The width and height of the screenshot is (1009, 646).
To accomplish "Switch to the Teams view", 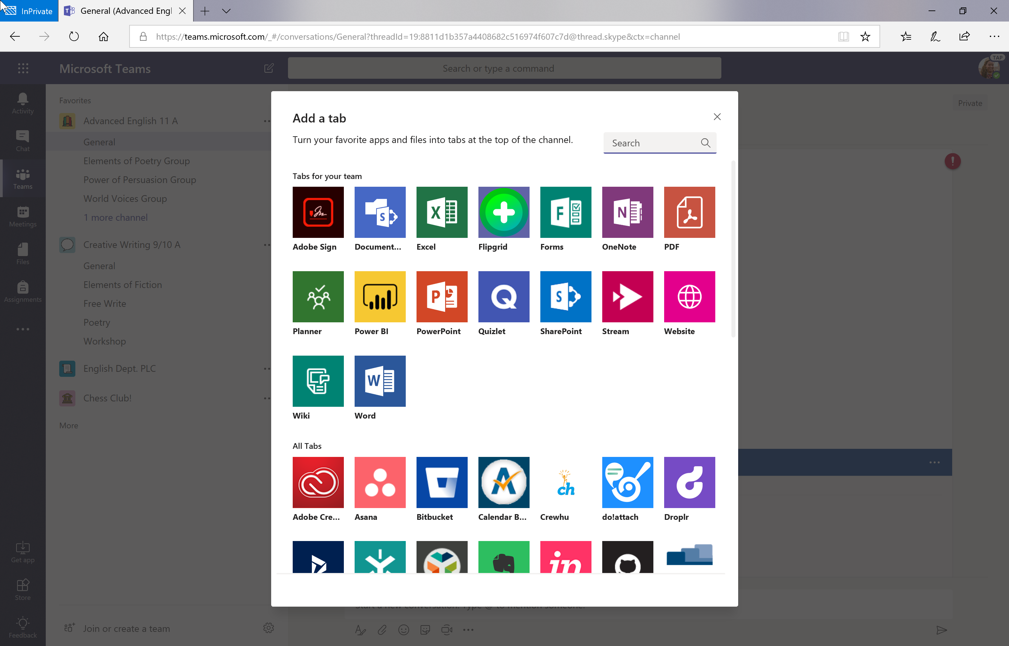I will click(23, 179).
